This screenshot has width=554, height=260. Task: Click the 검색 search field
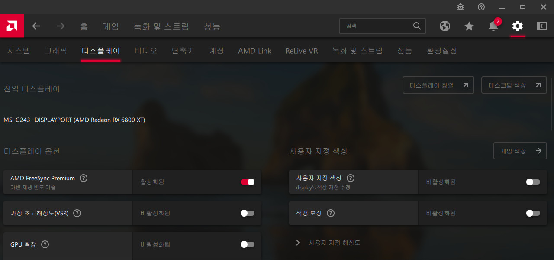(x=383, y=26)
